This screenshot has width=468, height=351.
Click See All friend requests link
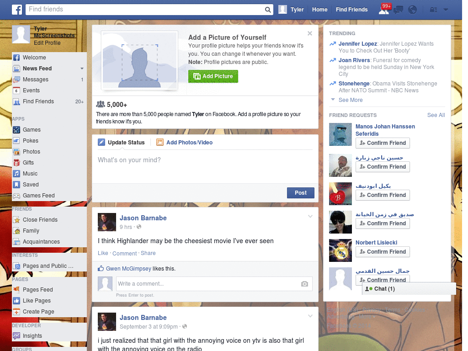pos(436,115)
